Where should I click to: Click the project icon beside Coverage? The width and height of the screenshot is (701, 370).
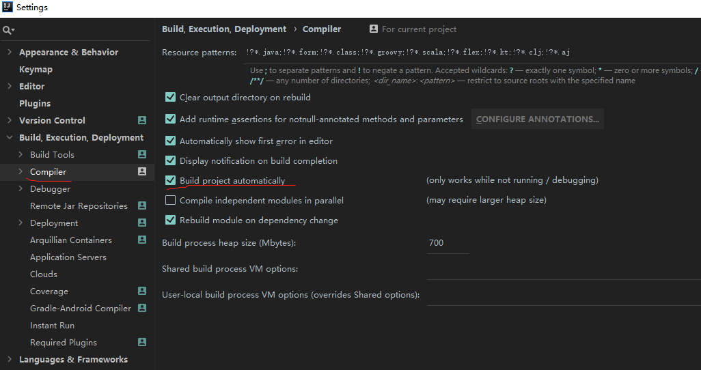pos(142,291)
